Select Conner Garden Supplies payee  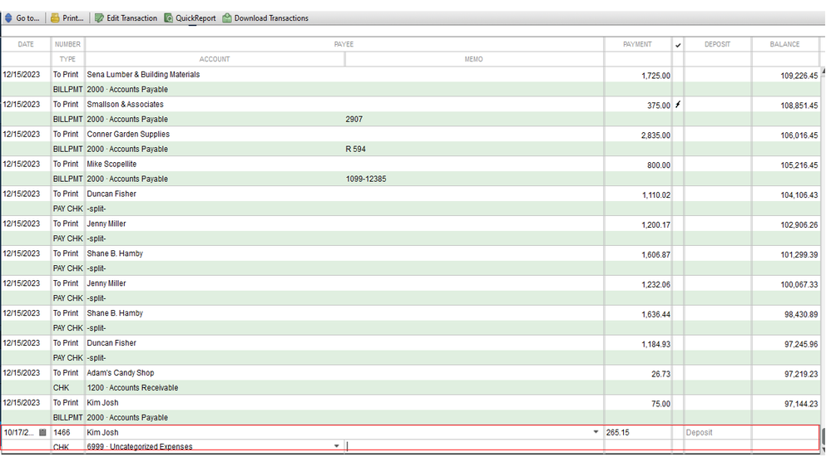click(128, 135)
